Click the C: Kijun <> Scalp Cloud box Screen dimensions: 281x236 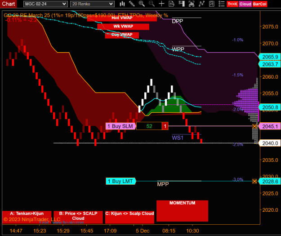(x=129, y=218)
